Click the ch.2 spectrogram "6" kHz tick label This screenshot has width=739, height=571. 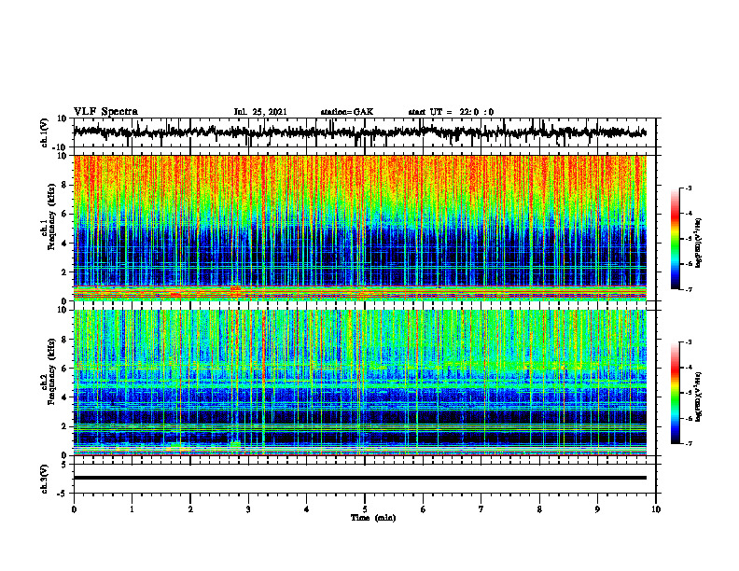[x=65, y=369]
